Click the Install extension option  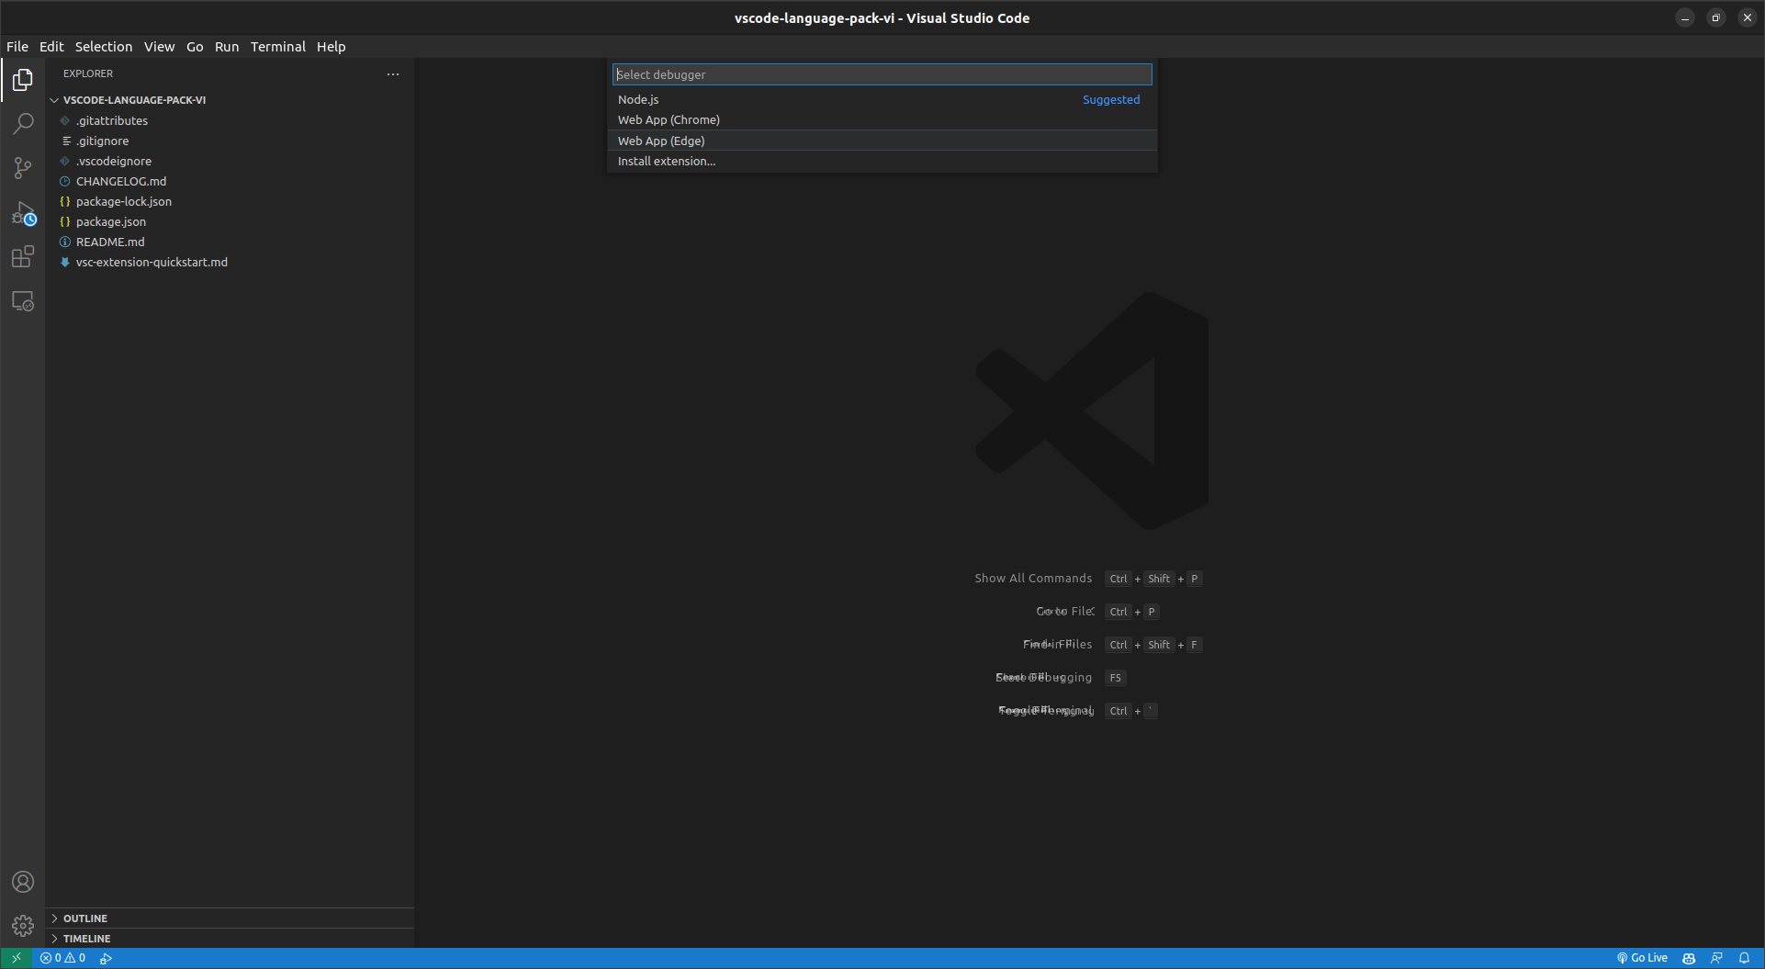click(666, 161)
